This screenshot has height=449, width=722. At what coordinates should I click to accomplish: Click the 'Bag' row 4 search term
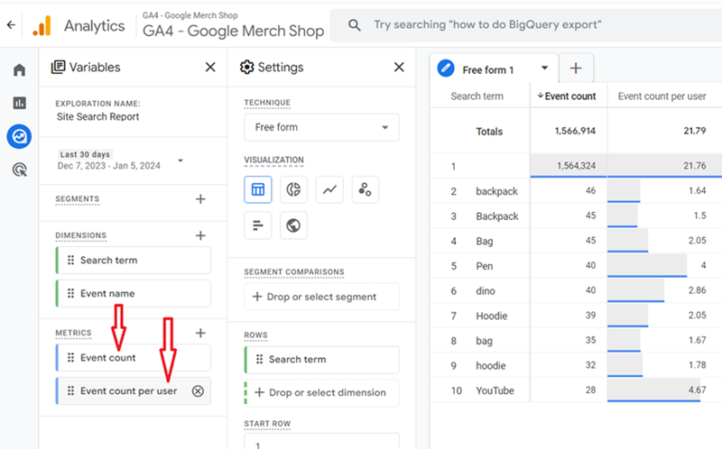485,241
